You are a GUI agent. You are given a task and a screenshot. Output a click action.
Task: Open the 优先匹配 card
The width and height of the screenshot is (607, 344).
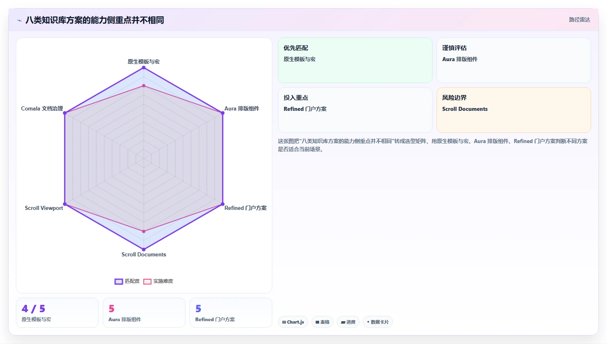(355, 60)
